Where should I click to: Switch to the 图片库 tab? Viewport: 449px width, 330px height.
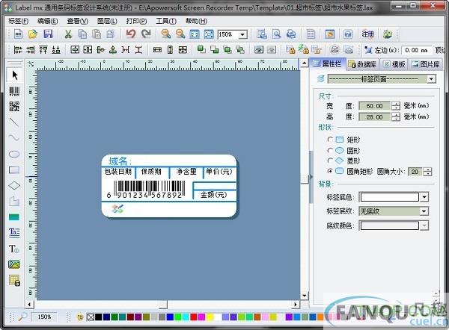click(426, 64)
